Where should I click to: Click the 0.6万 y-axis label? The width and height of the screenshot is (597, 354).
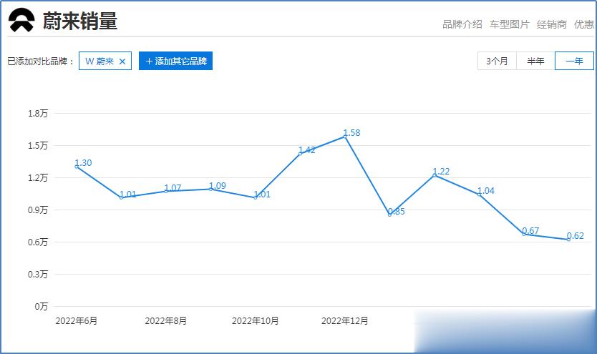(38, 242)
